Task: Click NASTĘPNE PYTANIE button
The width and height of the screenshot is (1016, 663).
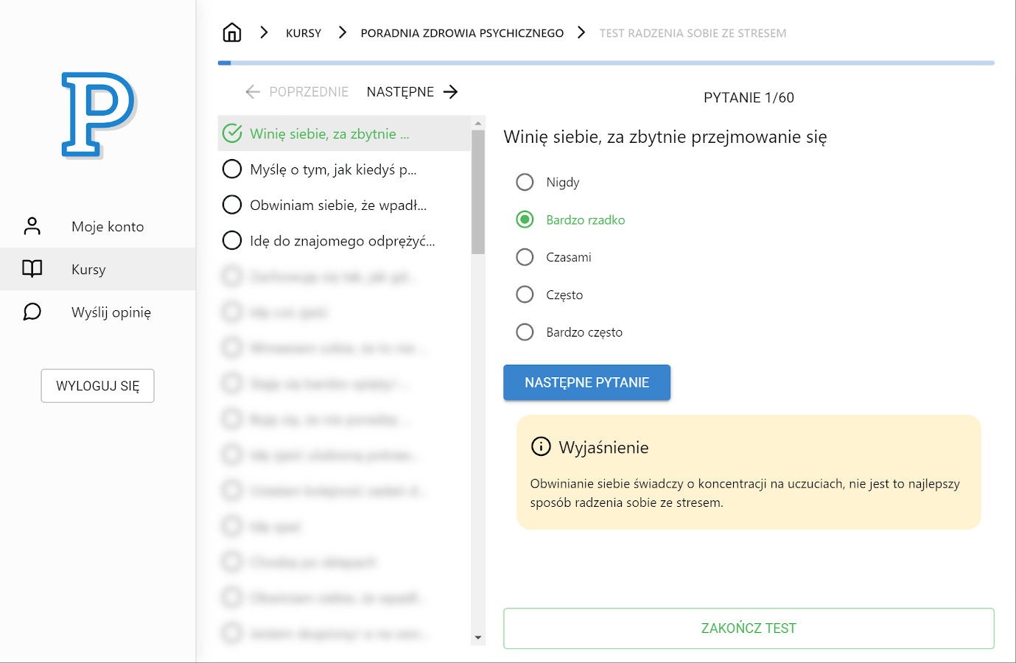Action: point(586,382)
